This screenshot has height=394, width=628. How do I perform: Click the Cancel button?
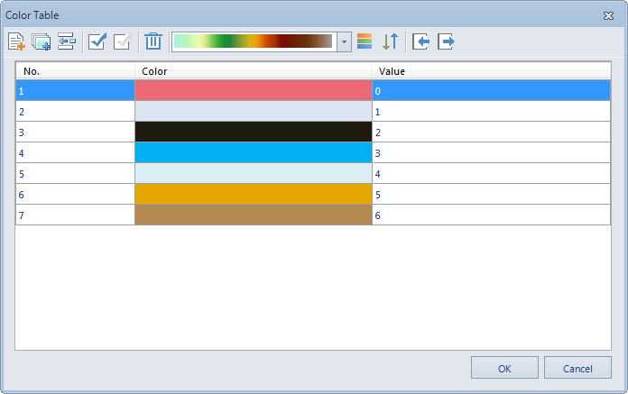point(577,368)
